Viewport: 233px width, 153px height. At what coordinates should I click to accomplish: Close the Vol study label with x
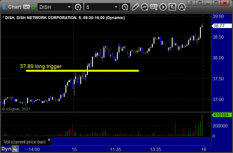click(x=49, y=140)
